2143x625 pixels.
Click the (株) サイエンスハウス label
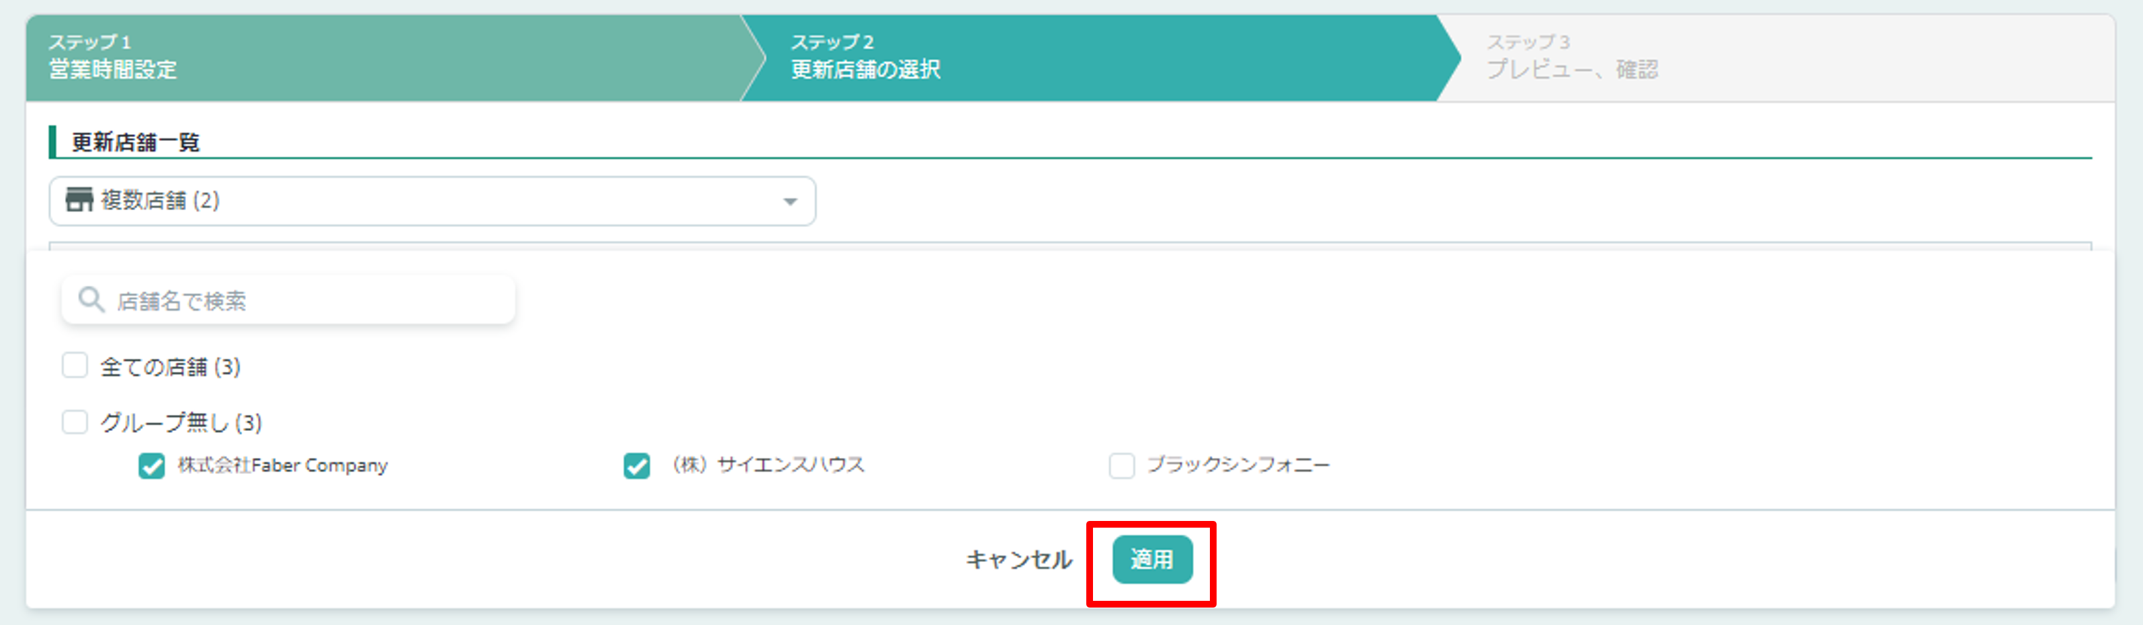coord(768,465)
